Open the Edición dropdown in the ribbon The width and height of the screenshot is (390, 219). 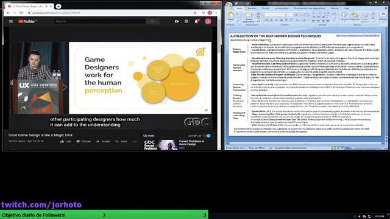[383, 16]
